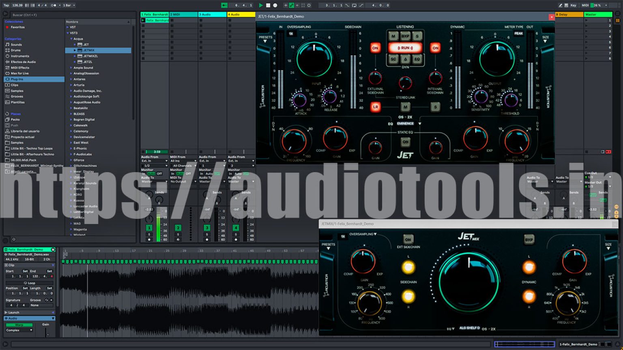Select the 2 MIDI track header
This screenshot has height=350, width=623.
point(183,15)
